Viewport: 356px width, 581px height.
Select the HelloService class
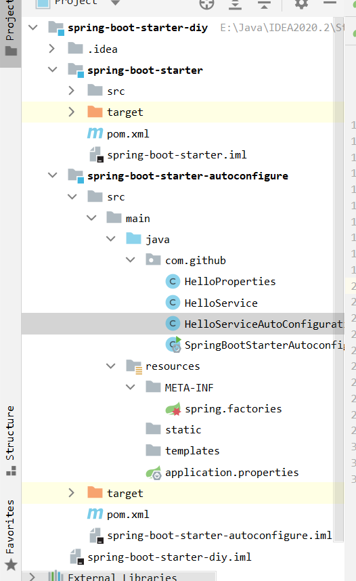221,303
